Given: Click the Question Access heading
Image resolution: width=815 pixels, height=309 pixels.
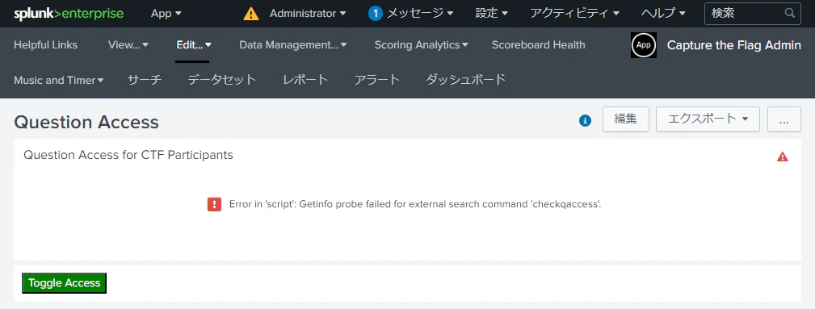Looking at the screenshot, I should pyautogui.click(x=86, y=122).
